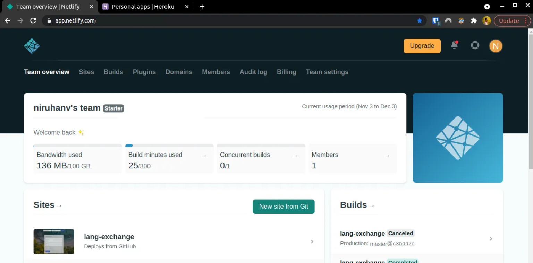Viewport: 533px width, 263px height.
Task: Open the Plugins navigation tab
Action: tap(144, 72)
